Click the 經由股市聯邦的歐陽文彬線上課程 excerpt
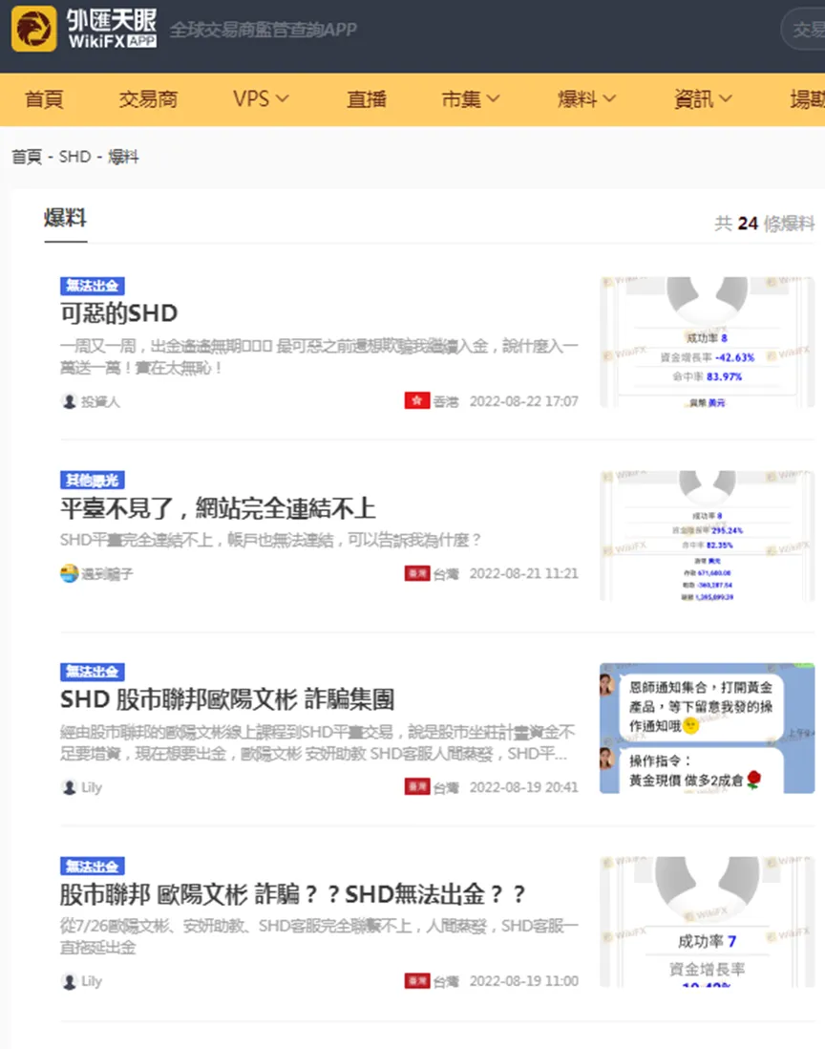 click(x=318, y=742)
